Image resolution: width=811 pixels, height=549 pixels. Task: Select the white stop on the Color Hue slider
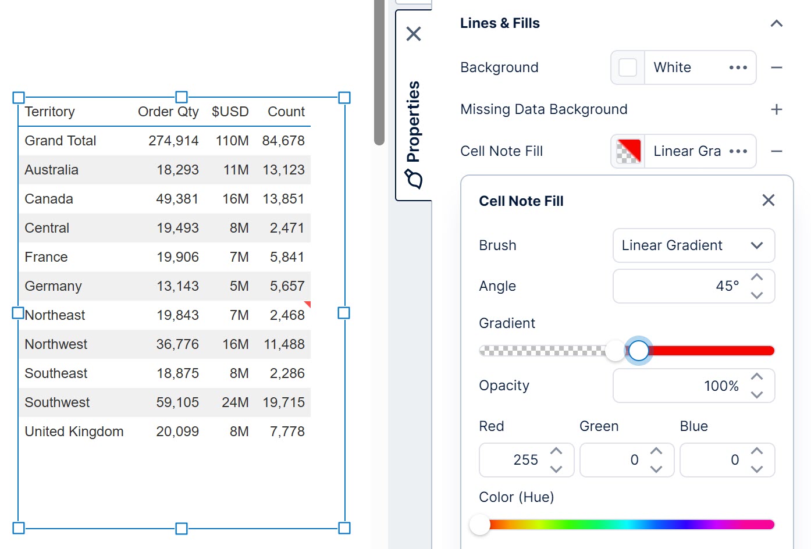click(479, 524)
